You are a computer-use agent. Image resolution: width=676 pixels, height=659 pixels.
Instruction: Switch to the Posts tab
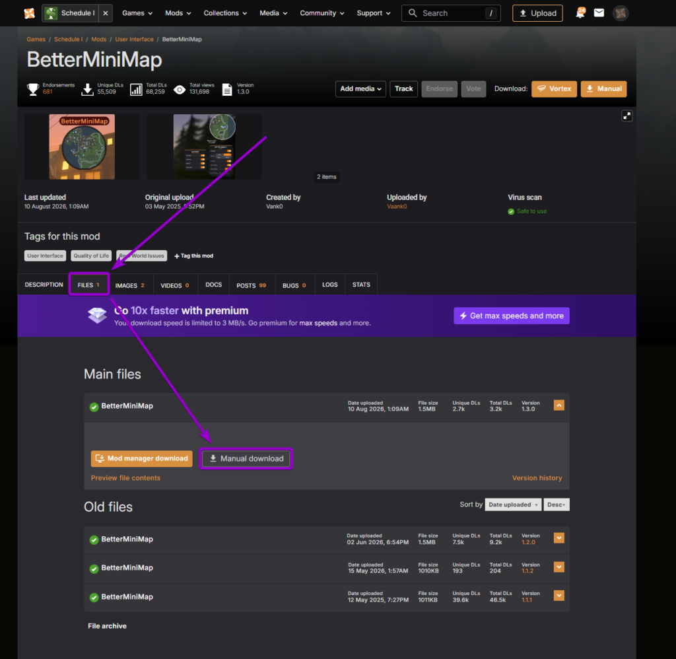(x=252, y=285)
